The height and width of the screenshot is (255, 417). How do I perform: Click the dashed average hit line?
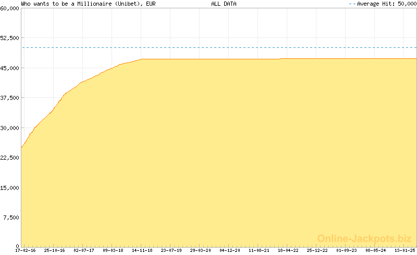[x=219, y=48]
